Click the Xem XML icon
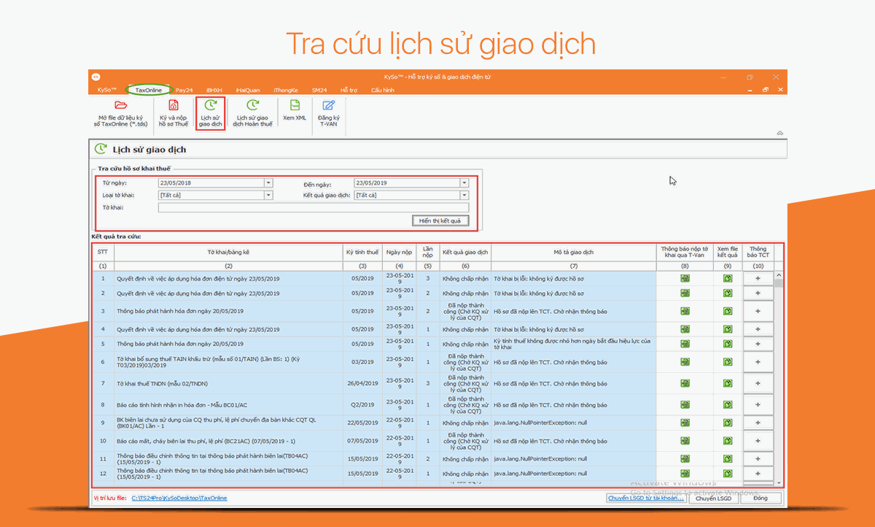This screenshot has width=875, height=527. pyautogui.click(x=295, y=107)
